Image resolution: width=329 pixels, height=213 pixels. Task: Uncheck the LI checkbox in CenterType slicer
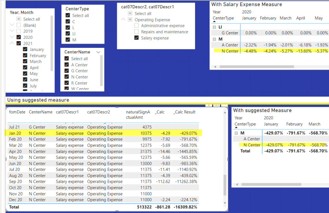click(x=68, y=34)
